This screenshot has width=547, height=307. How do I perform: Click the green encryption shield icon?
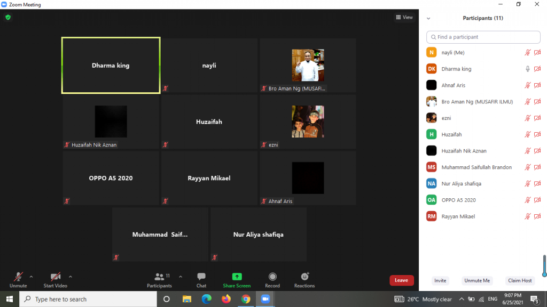[8, 17]
